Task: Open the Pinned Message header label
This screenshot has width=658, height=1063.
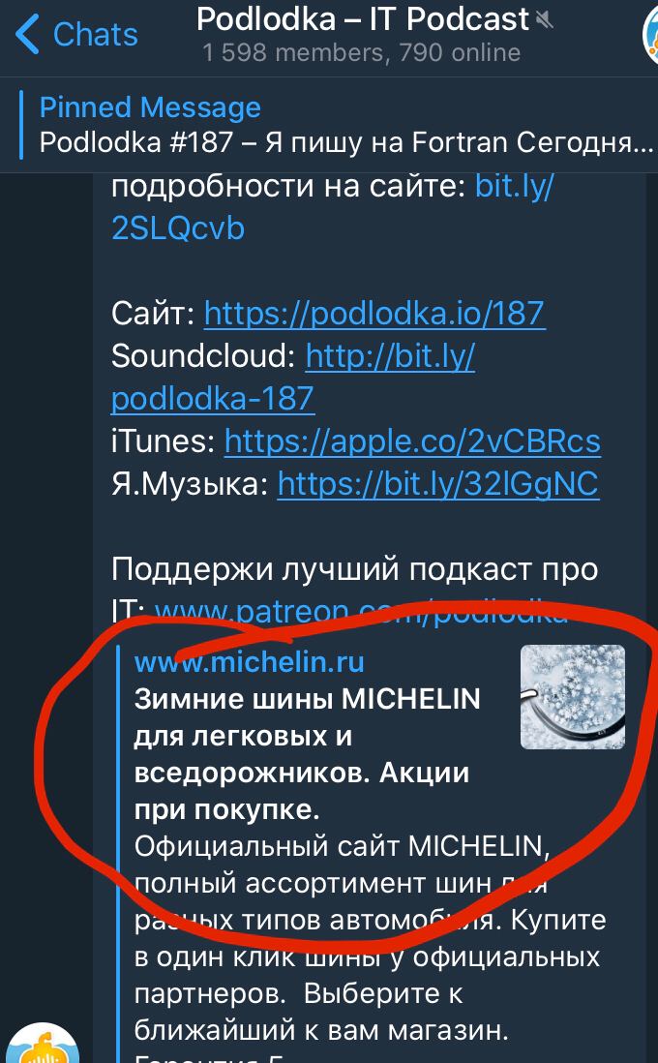Action: [x=150, y=107]
